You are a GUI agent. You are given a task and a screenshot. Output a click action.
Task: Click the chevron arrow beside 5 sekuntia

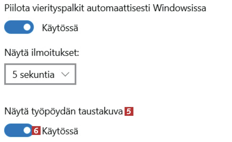(65, 75)
